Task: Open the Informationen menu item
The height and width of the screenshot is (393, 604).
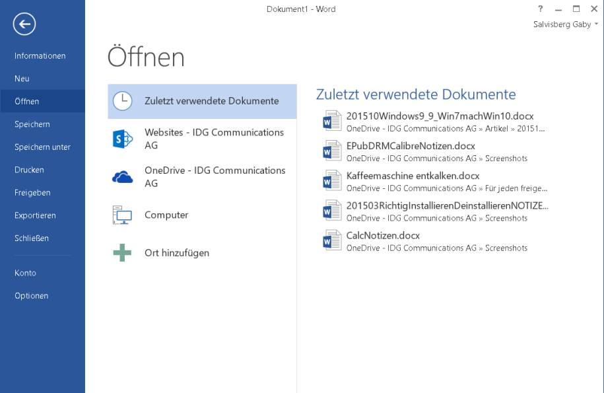Action: click(40, 56)
